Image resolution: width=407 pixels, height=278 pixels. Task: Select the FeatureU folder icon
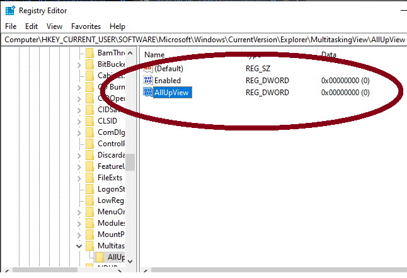tap(90, 166)
